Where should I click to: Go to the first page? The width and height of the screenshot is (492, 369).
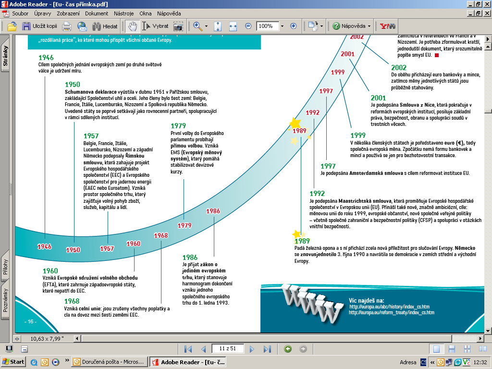(x=188, y=349)
